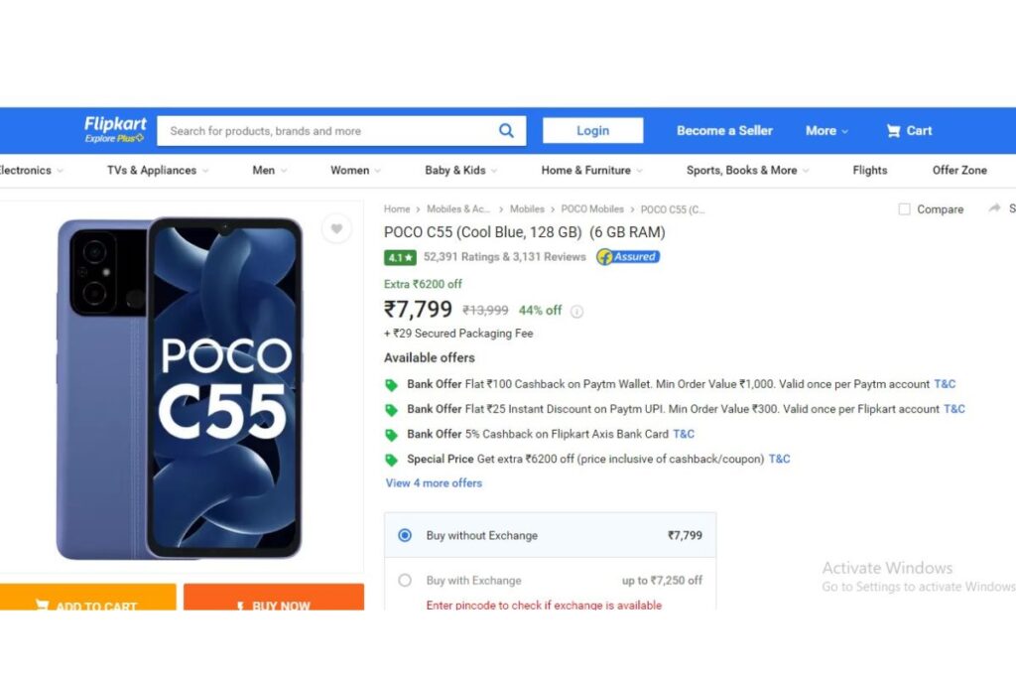
Task: Expand Home & Furniture category menu
Action: pyautogui.click(x=591, y=170)
